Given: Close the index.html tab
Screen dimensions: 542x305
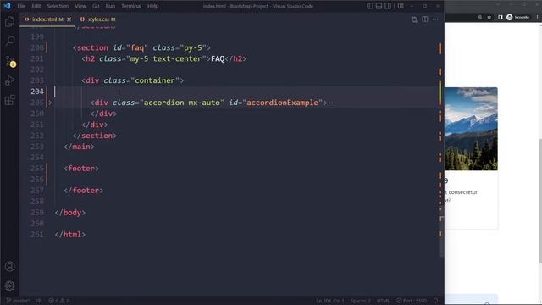Looking at the screenshot, I should pyautogui.click(x=69, y=19).
